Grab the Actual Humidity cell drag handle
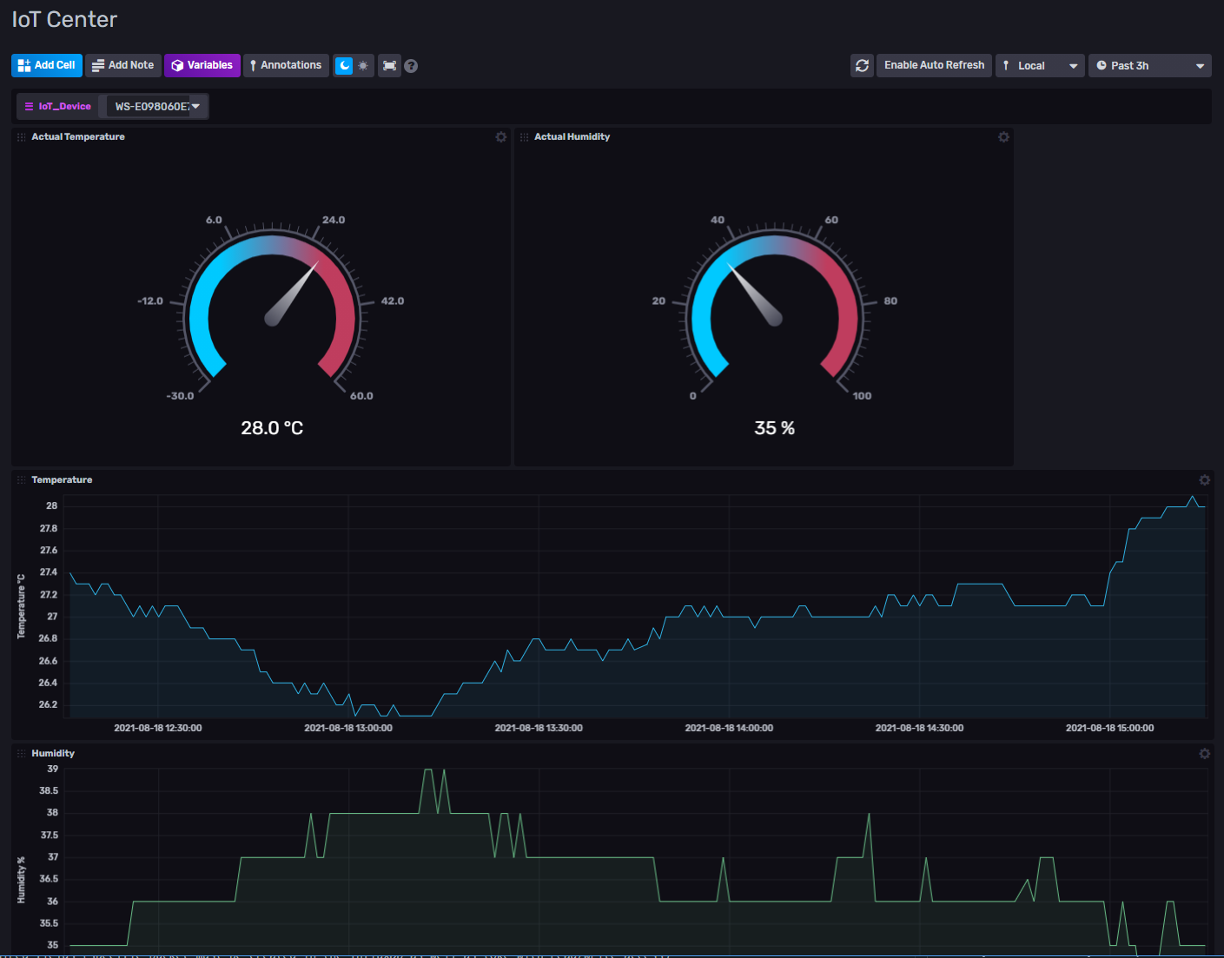This screenshot has width=1224, height=958. [524, 137]
